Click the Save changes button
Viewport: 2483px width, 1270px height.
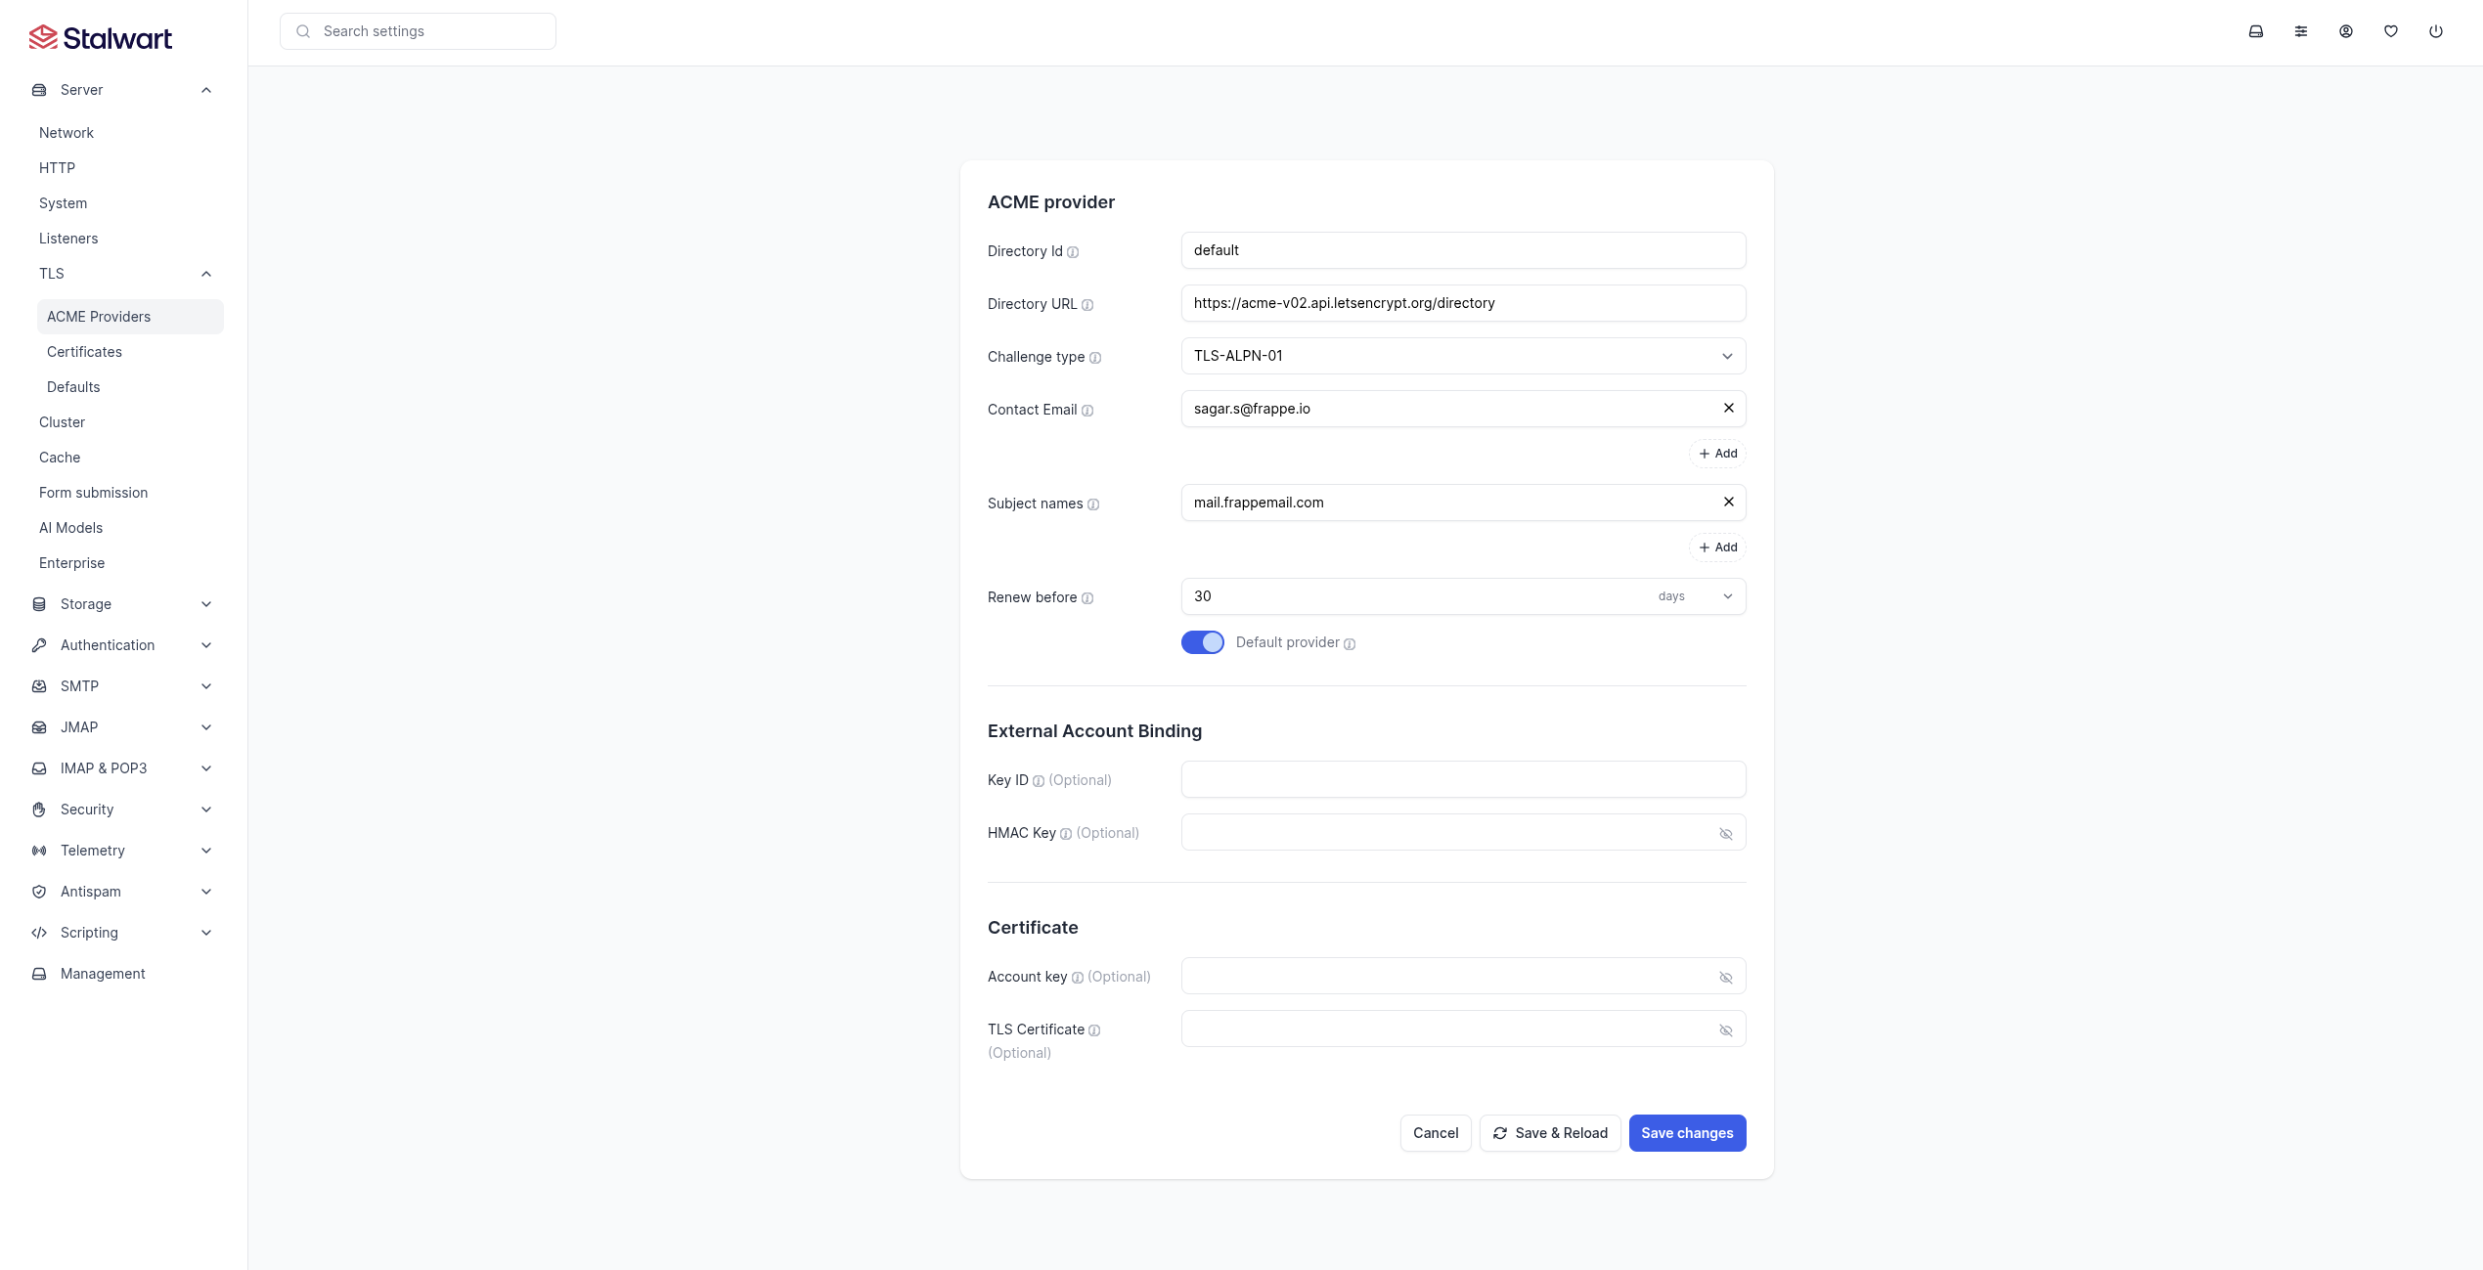point(1686,1132)
